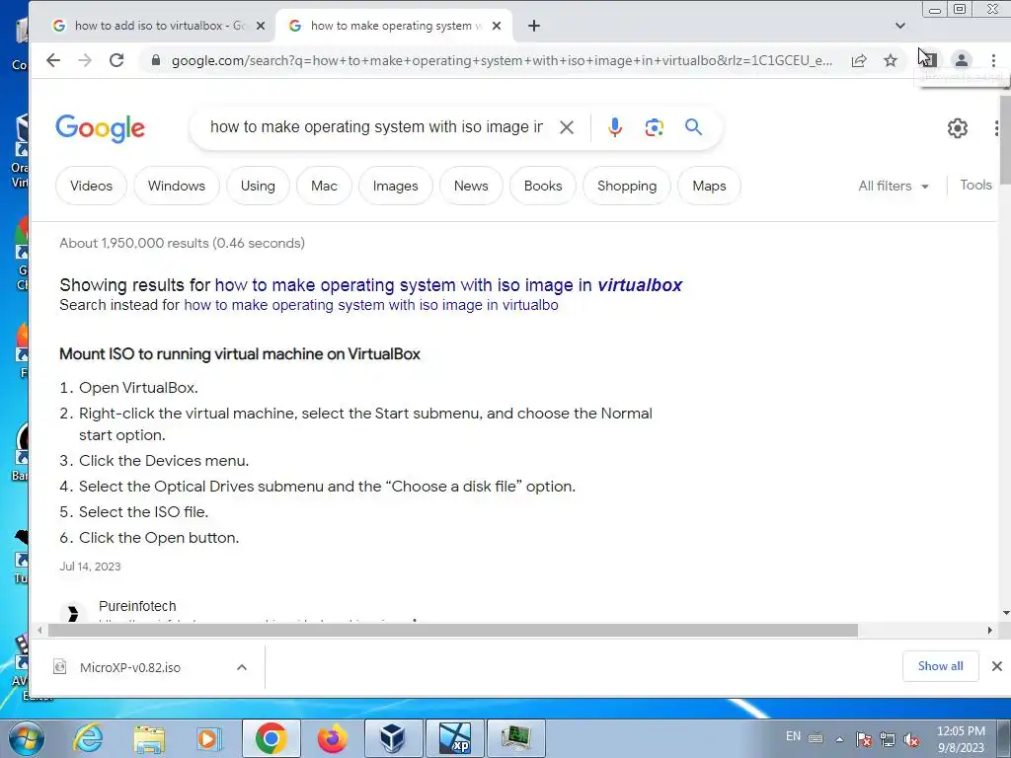Open the tab search dropdown arrow
This screenshot has width=1011, height=758.
coord(900,26)
